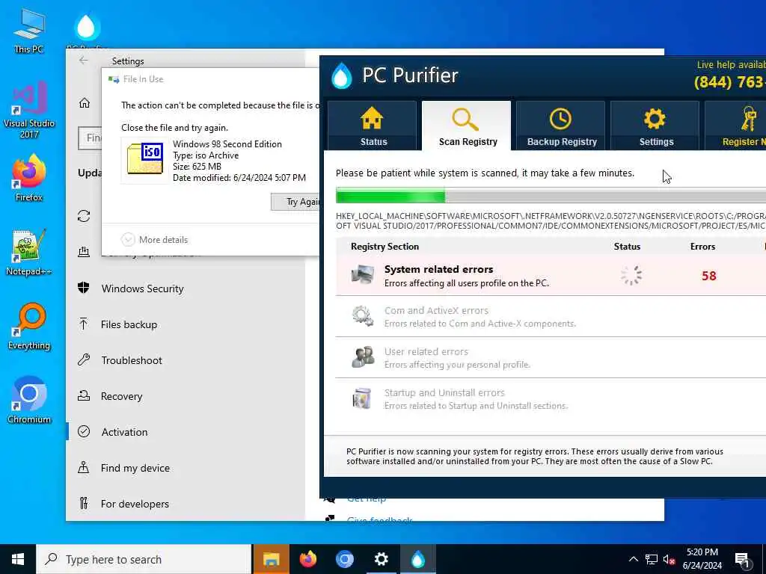Image resolution: width=766 pixels, height=574 pixels.
Task: Select the This PC desktop icon
Action: [x=29, y=31]
